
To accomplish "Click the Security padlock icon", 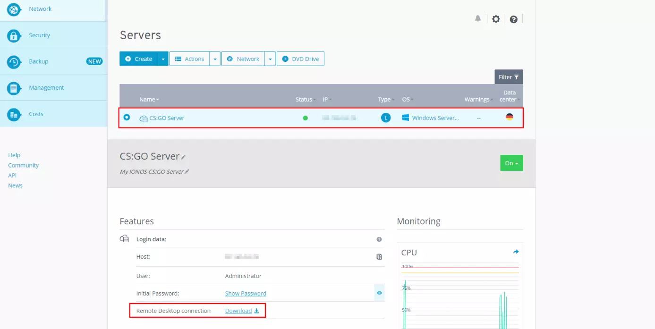I will point(14,35).
